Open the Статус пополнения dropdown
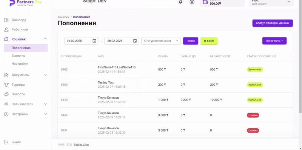Screen dimensions: 302x150 coord(161,41)
